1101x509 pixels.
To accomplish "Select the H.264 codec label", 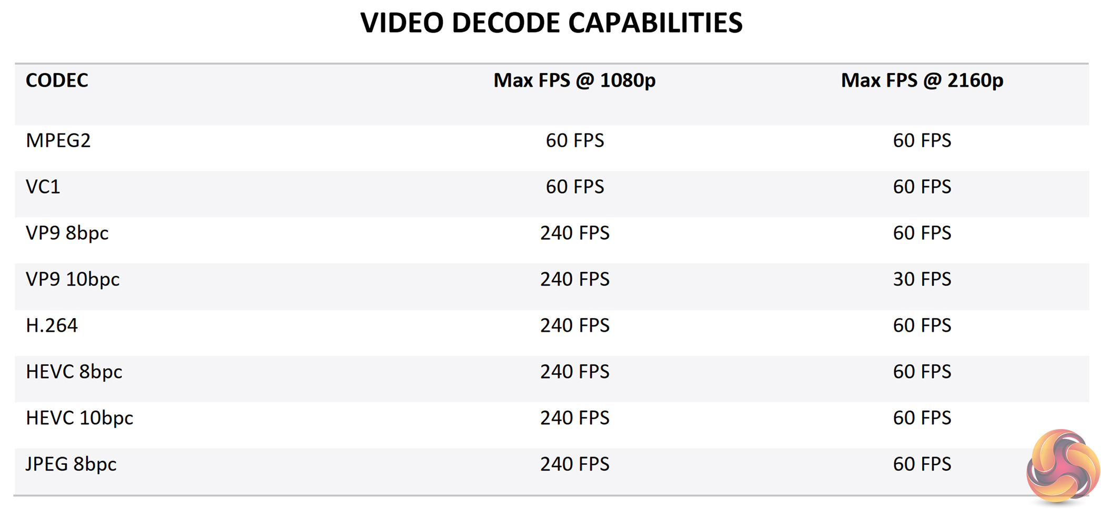I will point(52,325).
